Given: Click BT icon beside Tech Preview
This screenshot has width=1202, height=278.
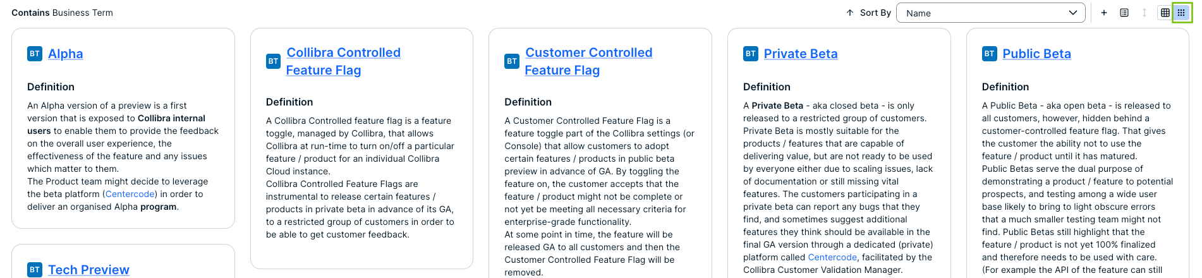Looking at the screenshot, I should (x=35, y=270).
